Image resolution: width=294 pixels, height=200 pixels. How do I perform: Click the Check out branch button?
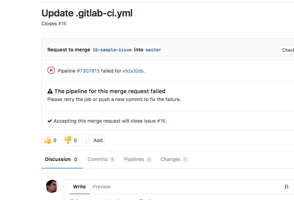pyautogui.click(x=287, y=50)
